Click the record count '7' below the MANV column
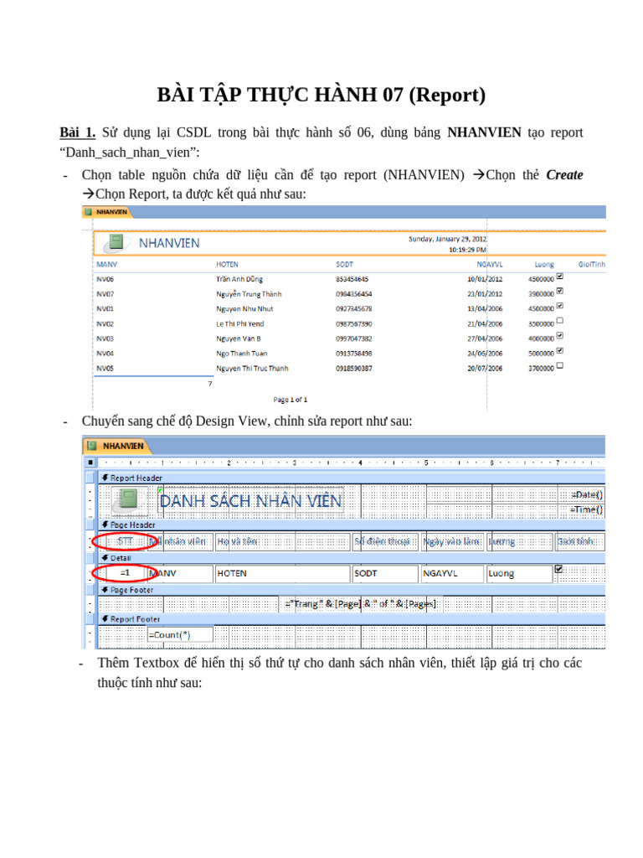 [x=210, y=384]
